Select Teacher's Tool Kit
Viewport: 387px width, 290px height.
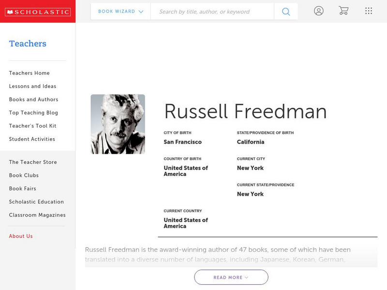tap(32, 126)
